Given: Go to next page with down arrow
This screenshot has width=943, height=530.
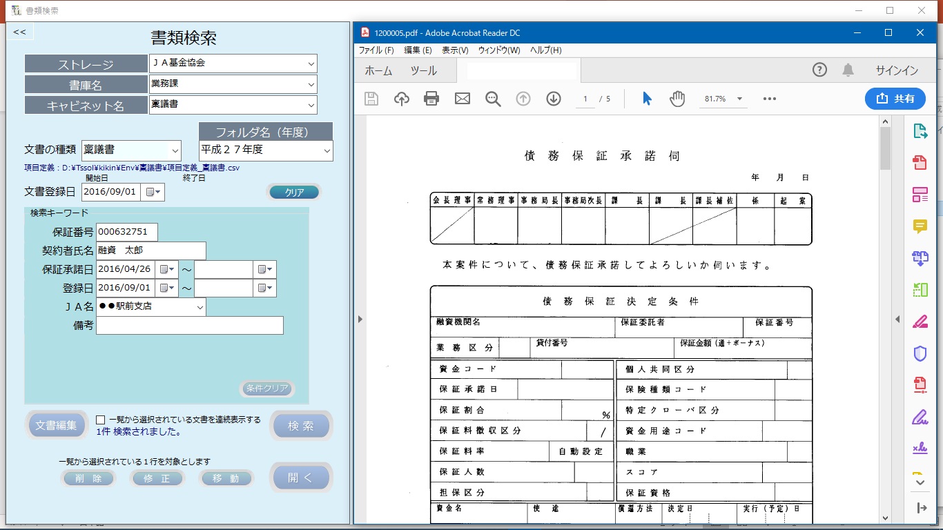Looking at the screenshot, I should (x=554, y=99).
